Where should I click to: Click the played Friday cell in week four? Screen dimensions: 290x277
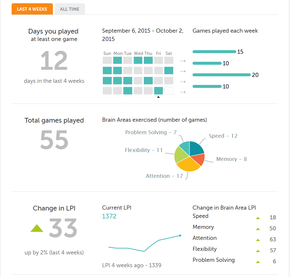coord(158,91)
